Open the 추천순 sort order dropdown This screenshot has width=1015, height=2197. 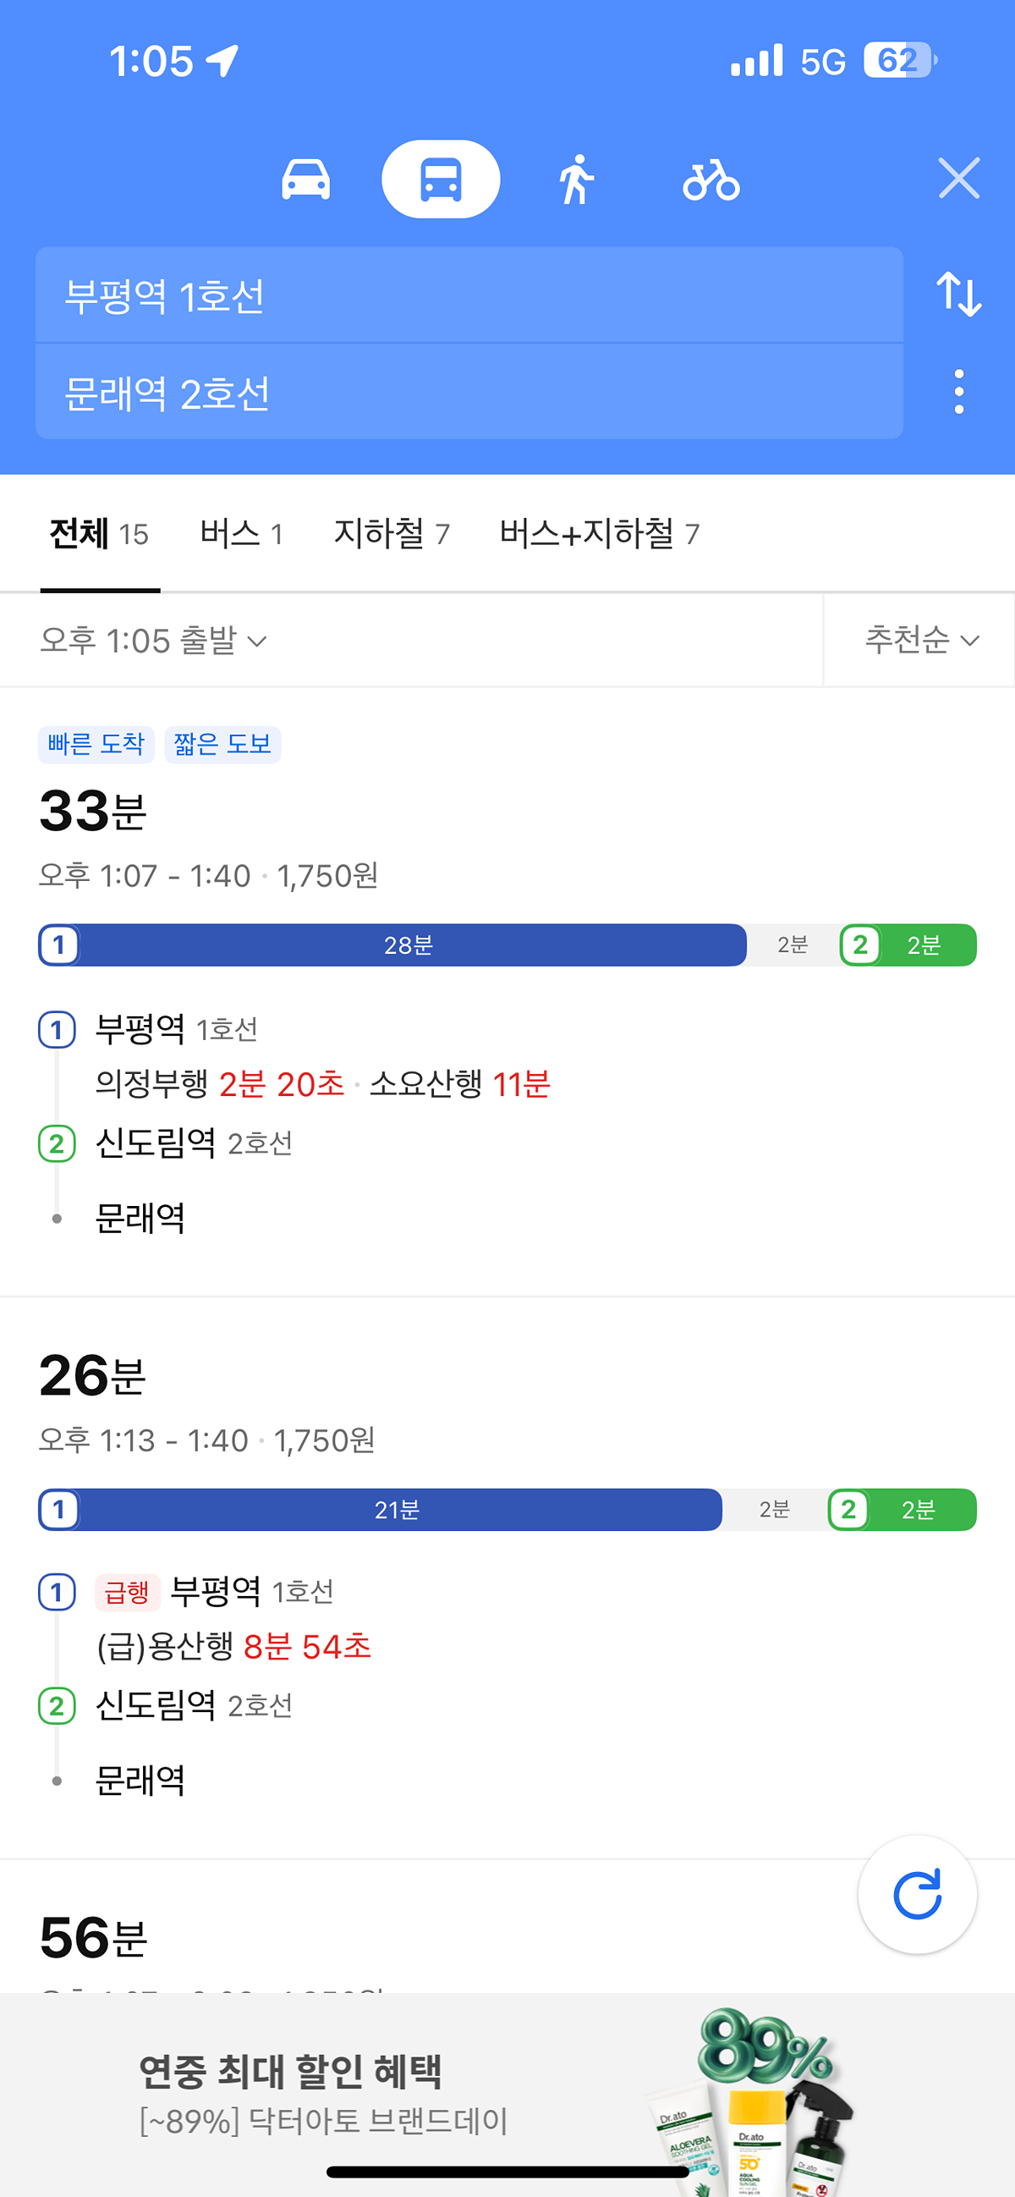point(921,640)
